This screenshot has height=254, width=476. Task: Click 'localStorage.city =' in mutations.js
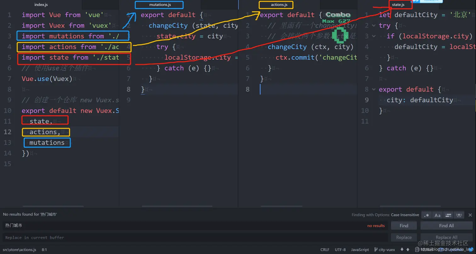201,58
